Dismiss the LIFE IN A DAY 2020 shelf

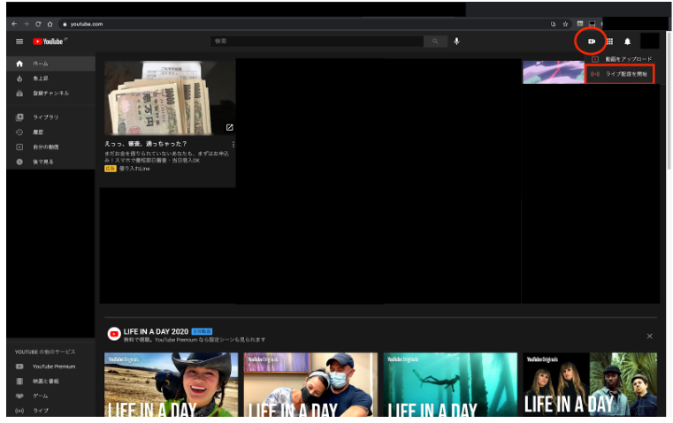[649, 336]
